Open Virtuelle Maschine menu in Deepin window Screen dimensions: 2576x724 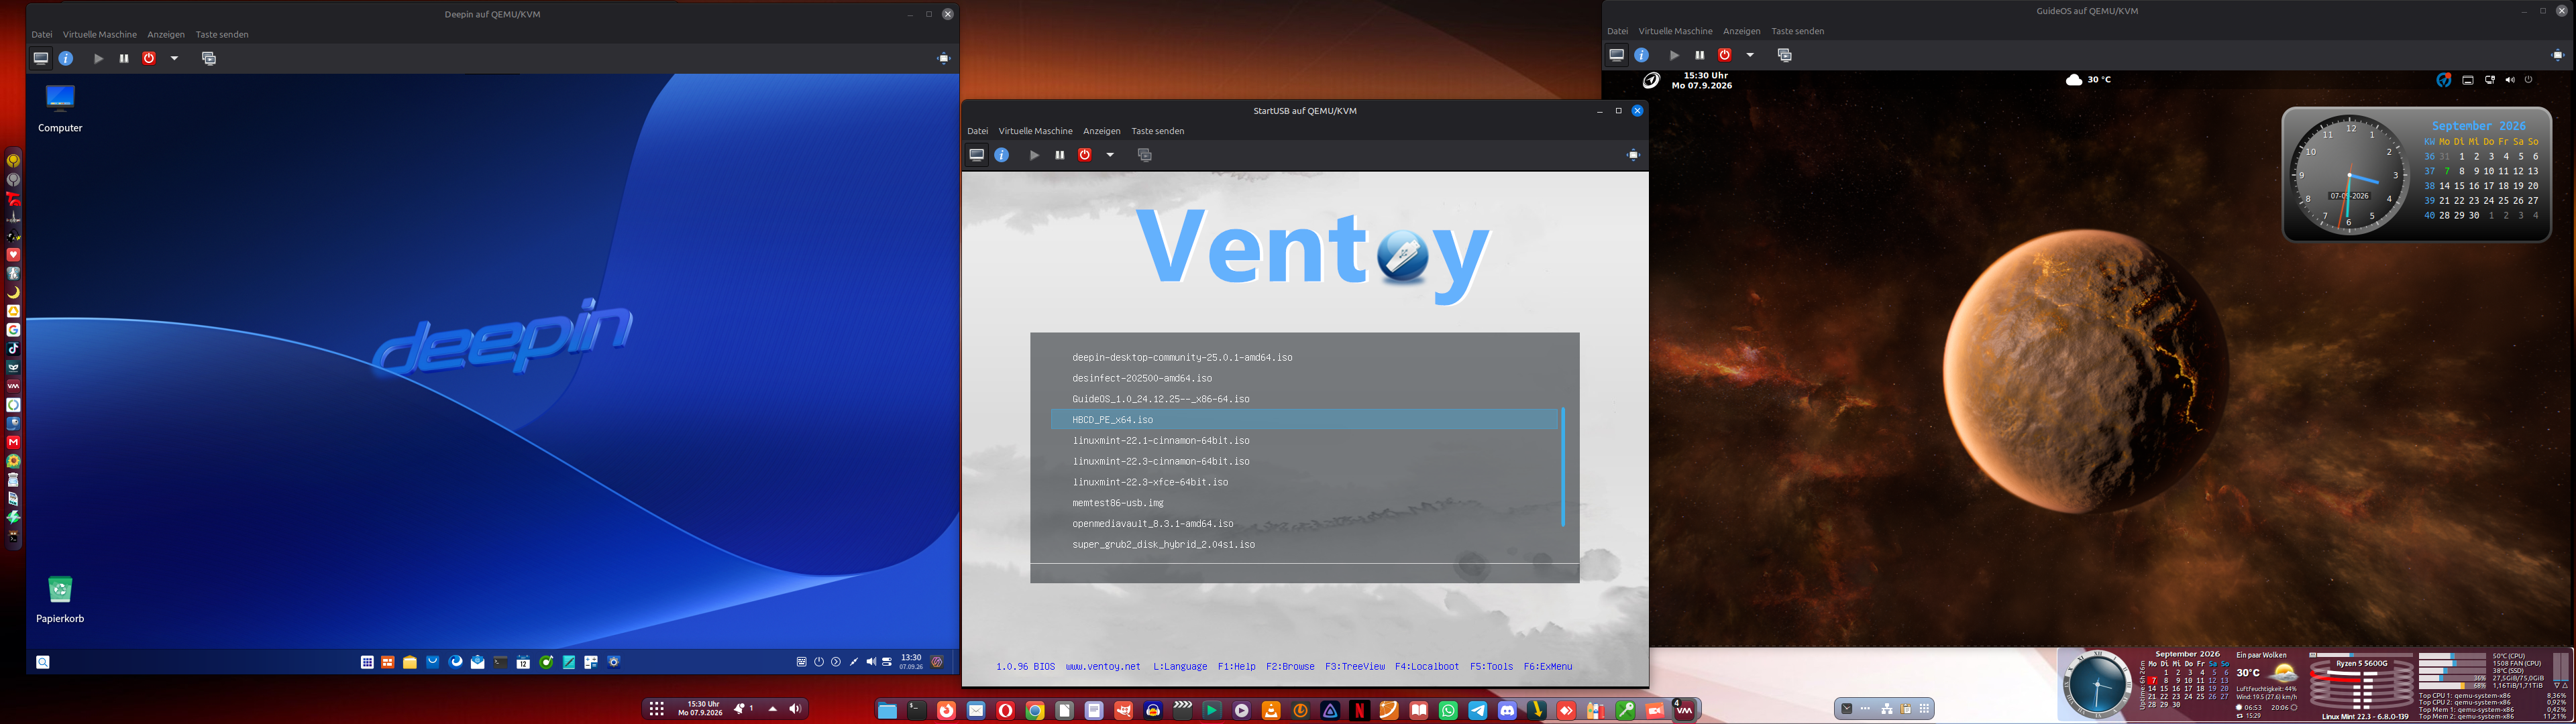click(x=100, y=34)
